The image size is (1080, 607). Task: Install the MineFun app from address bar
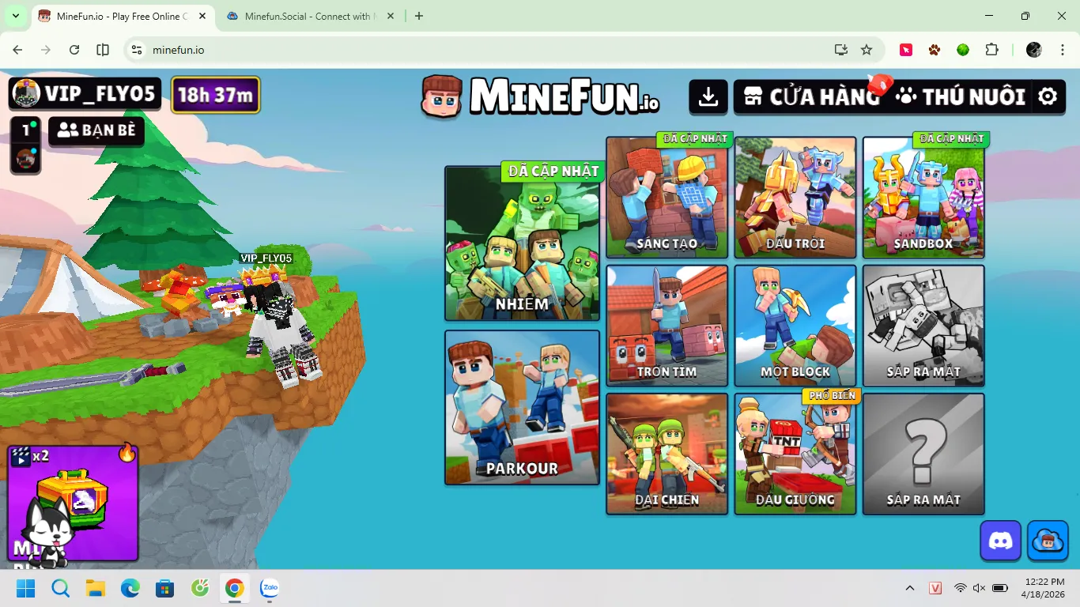tap(841, 50)
